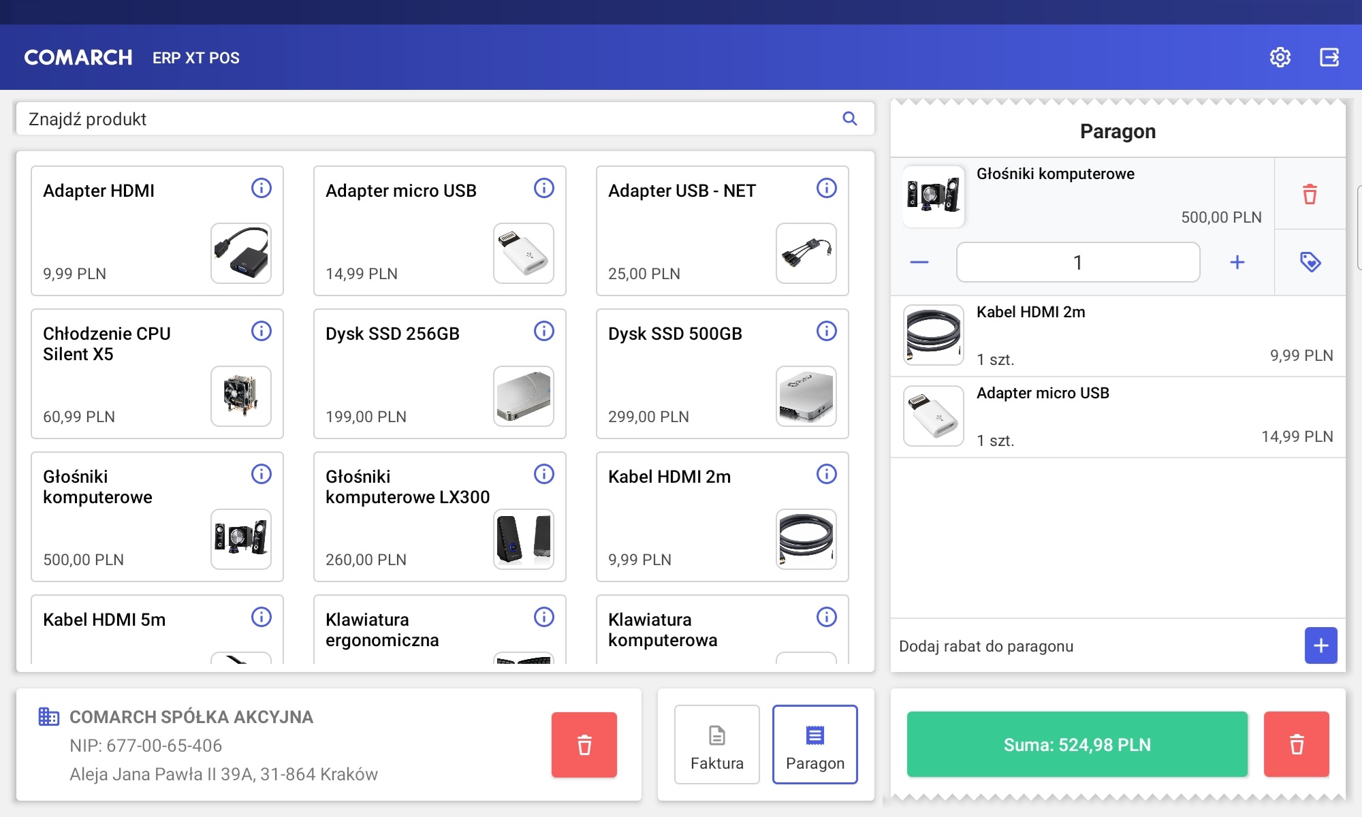Show info for Kabel HDMI 2m product

[826, 474]
